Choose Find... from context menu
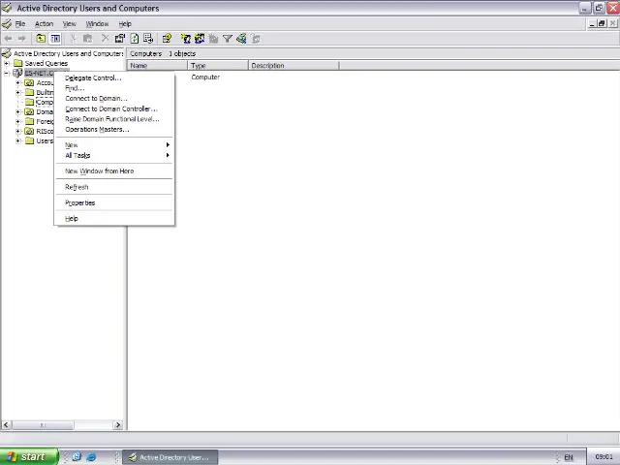Image resolution: width=620 pixels, height=465 pixels. click(x=114, y=88)
